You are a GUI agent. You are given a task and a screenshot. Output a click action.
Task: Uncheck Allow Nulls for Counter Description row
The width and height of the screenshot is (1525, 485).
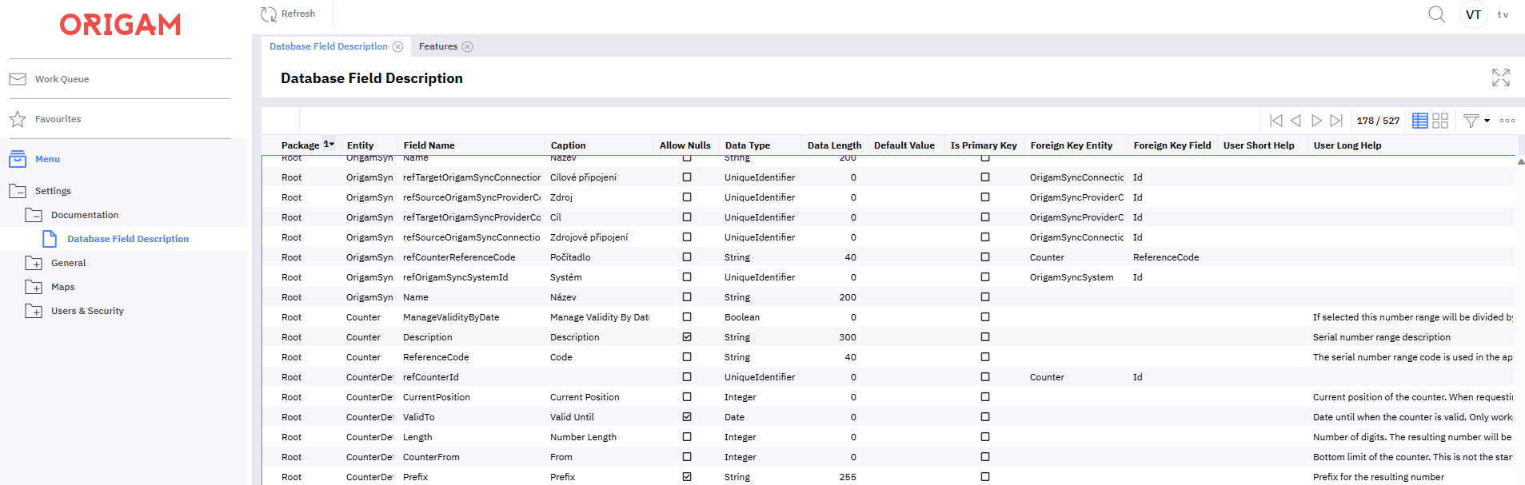point(687,337)
